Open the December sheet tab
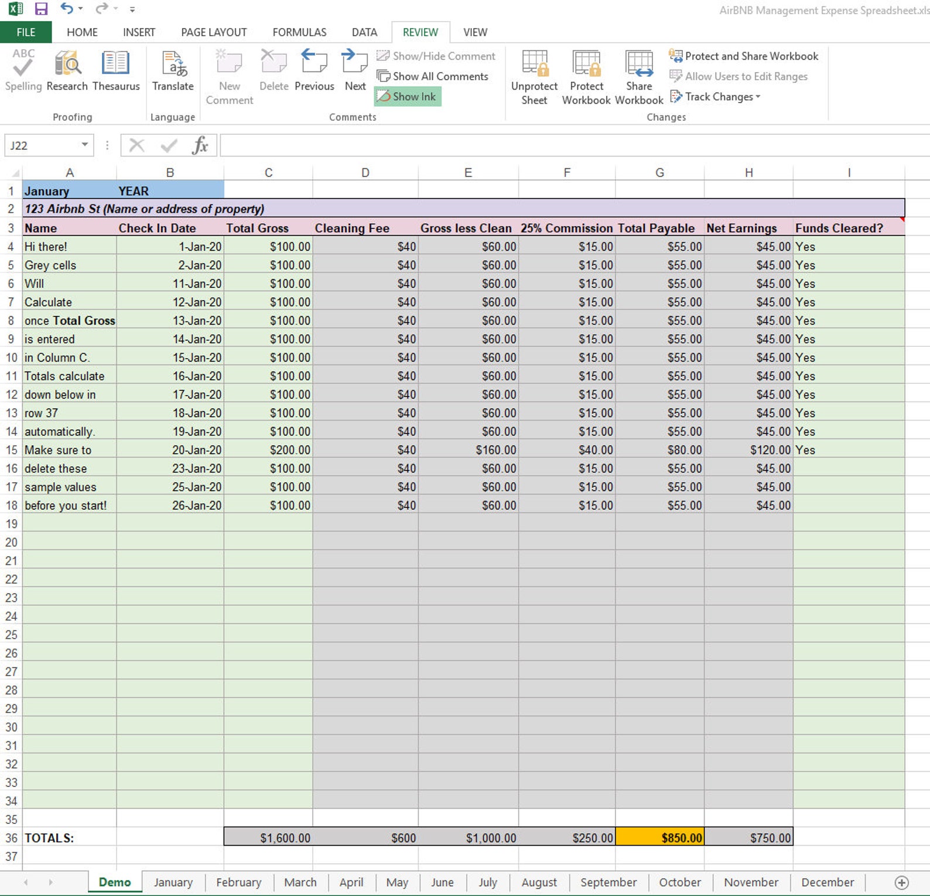This screenshot has width=930, height=896. 828,883
